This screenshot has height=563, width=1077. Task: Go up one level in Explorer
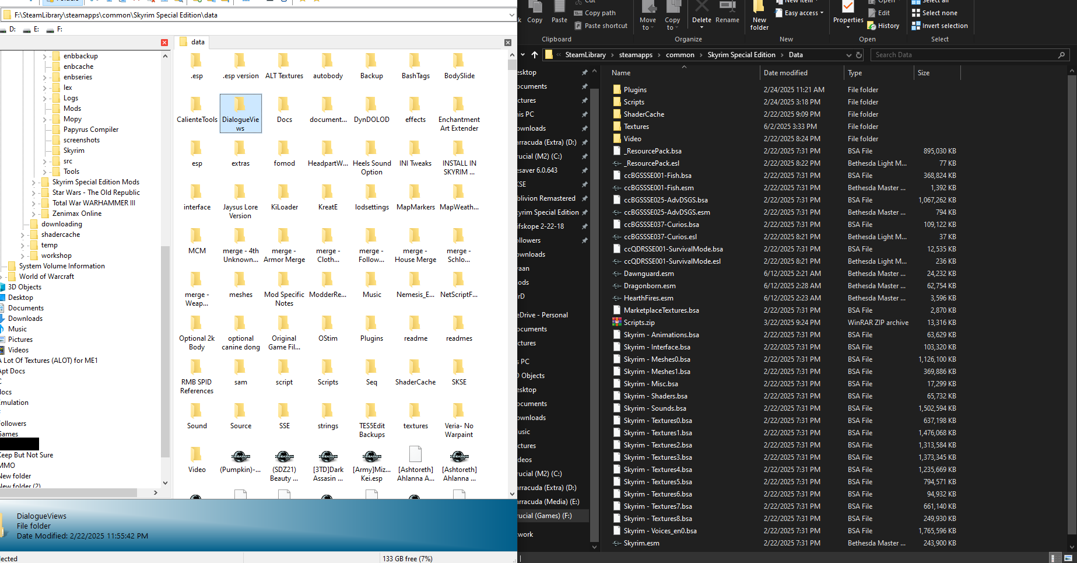point(535,55)
